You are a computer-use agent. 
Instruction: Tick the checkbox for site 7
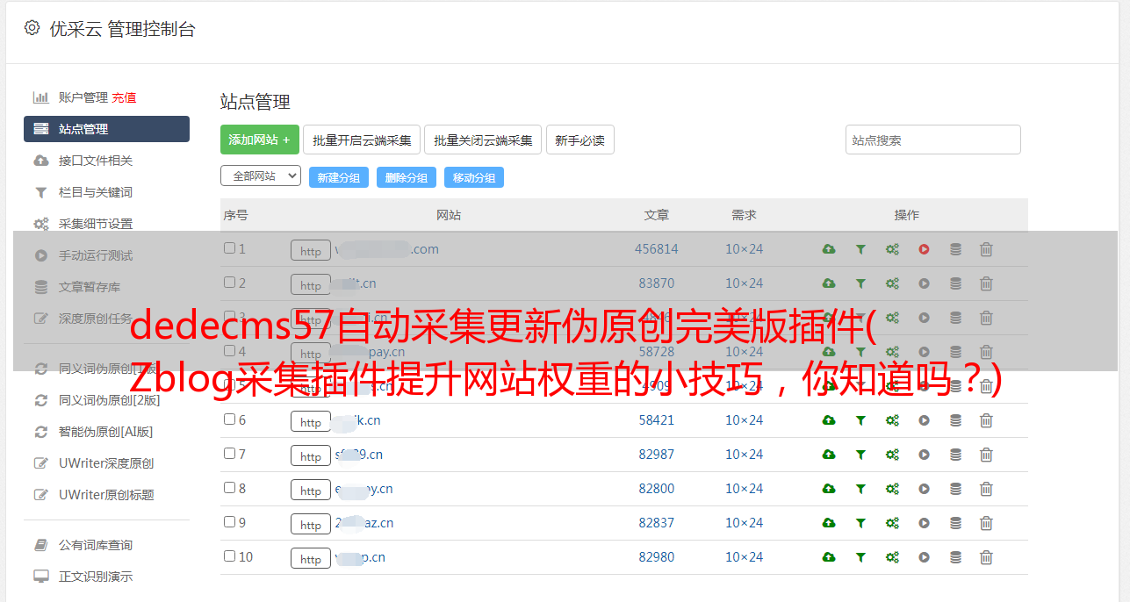229,454
